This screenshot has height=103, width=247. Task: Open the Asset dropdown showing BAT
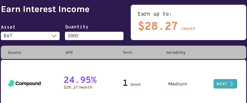pos(30,36)
